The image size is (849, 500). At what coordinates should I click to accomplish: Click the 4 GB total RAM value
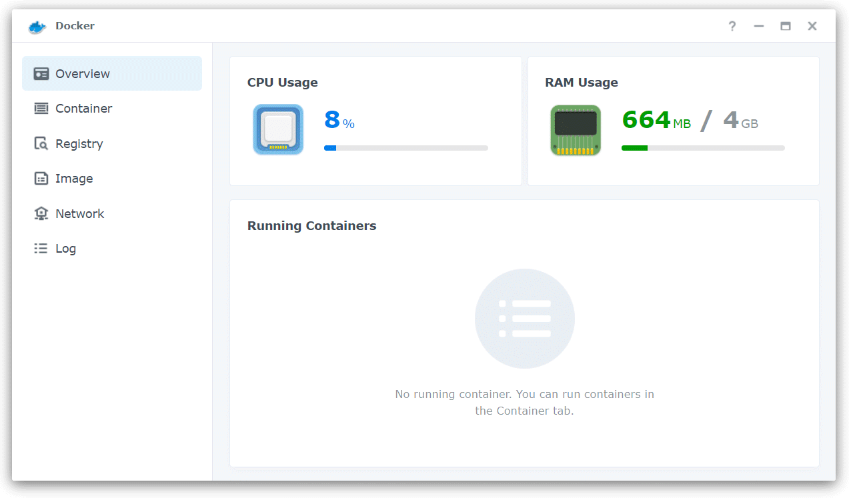pos(740,120)
